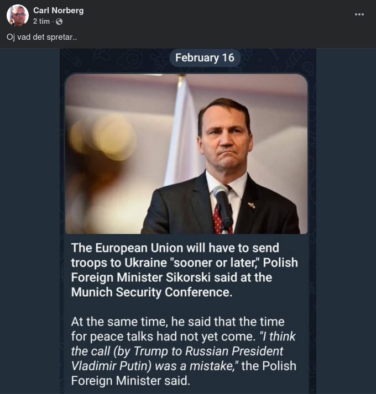Image resolution: width=376 pixels, height=394 pixels.
Task: Click paragraph starting "At the same time"
Action: click(x=177, y=322)
